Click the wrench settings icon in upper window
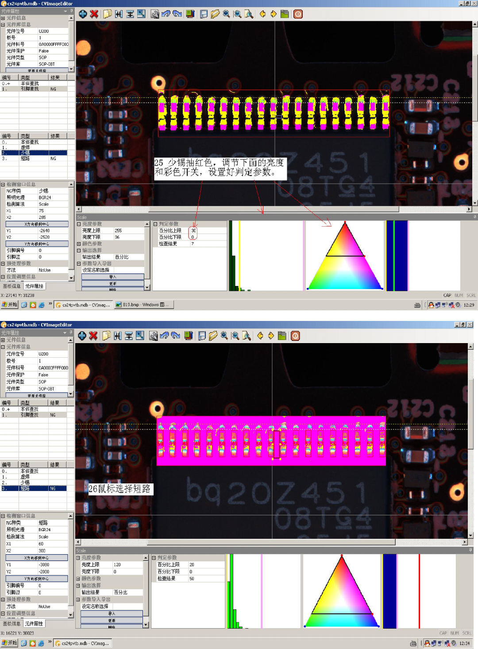This screenshot has height=649, width=478. (155, 14)
